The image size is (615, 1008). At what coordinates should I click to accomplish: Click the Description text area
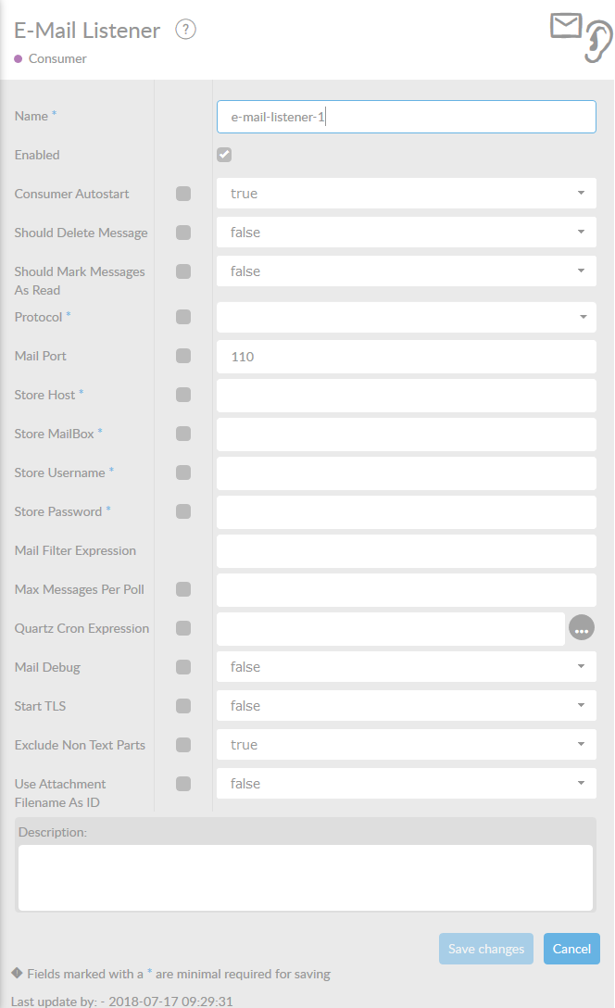click(305, 877)
